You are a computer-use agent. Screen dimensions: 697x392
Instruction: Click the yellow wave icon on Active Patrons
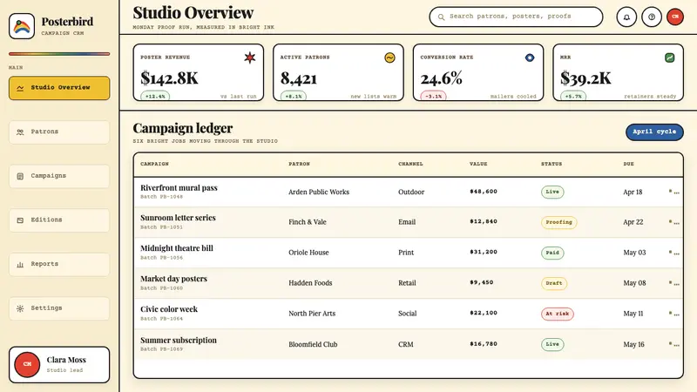[x=389, y=57]
